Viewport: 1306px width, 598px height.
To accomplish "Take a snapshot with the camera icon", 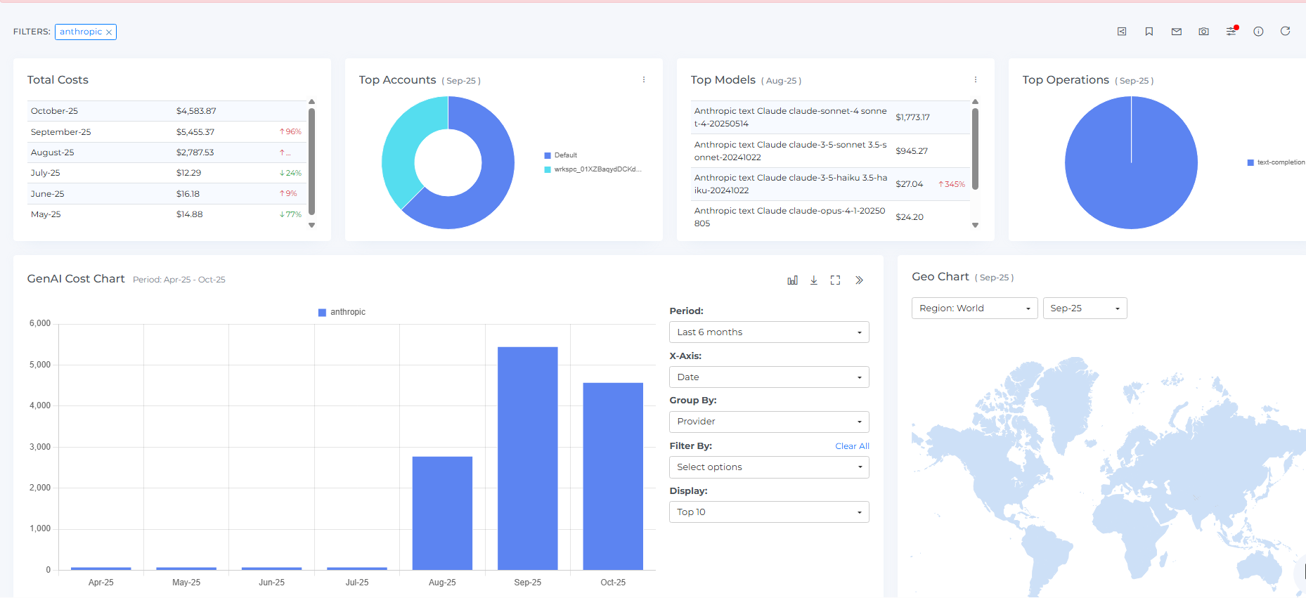I will point(1203,32).
